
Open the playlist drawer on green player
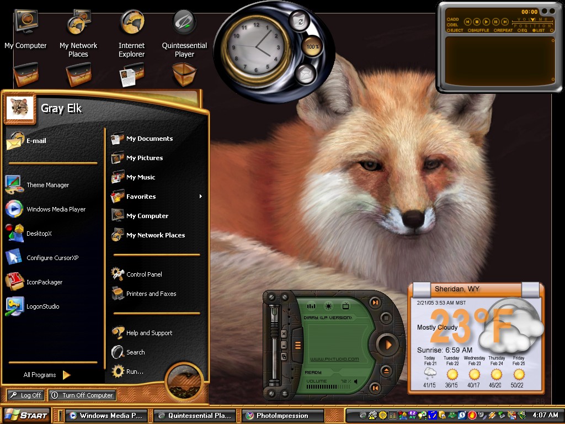[297, 345]
